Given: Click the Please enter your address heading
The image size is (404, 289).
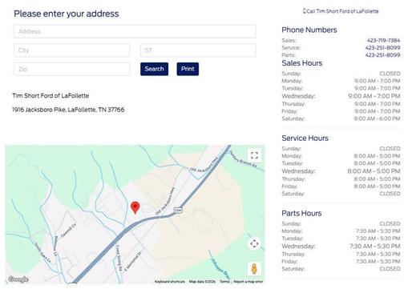Looking at the screenshot, I should pos(67,14).
